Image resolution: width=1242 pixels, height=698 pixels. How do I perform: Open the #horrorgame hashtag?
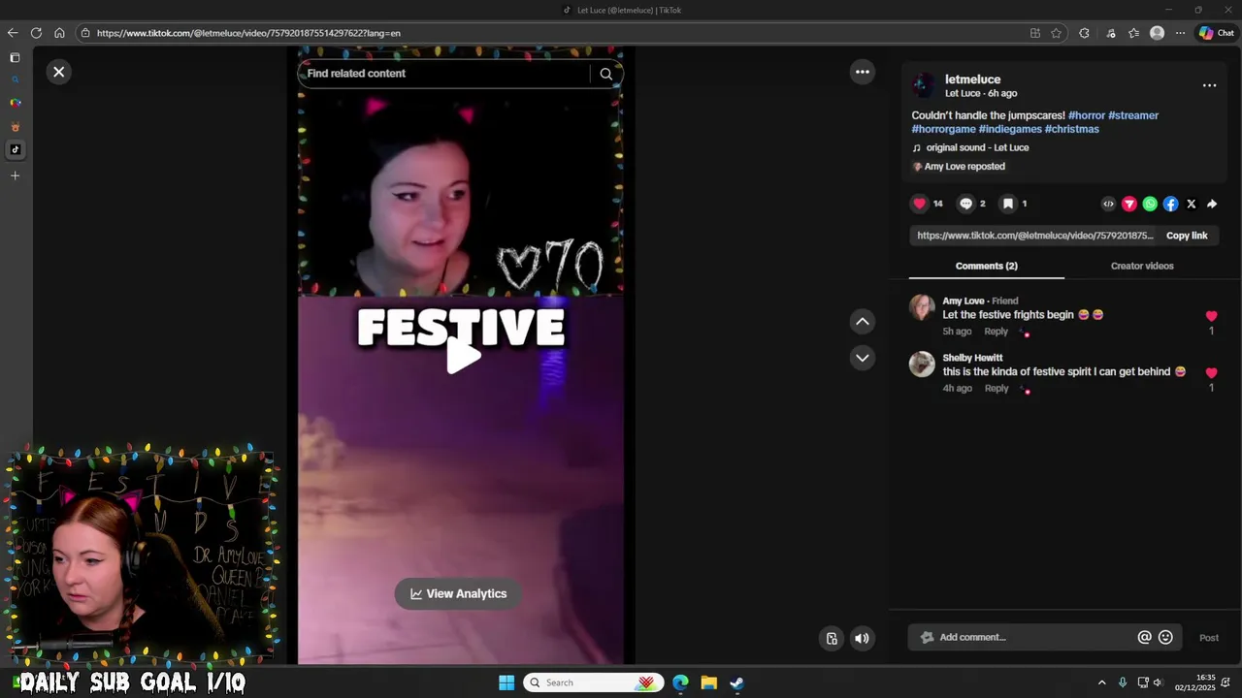(943, 129)
